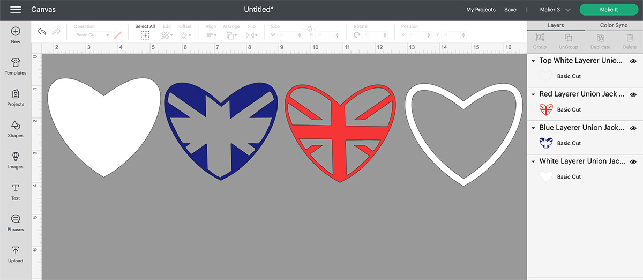Click My Projects link

(x=481, y=10)
